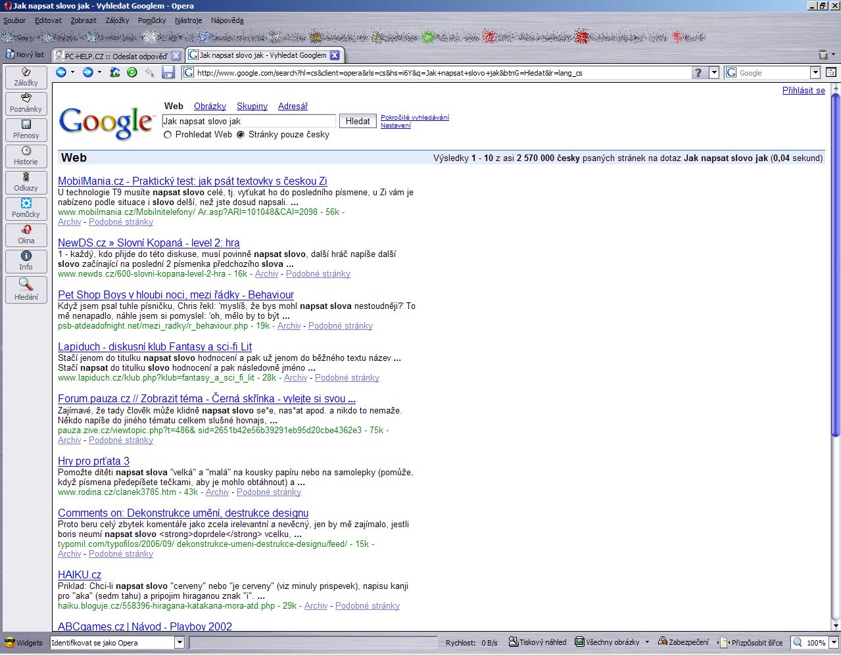Expand the zoom percentage dropdown
This screenshot has height=656, width=841.
[833, 642]
